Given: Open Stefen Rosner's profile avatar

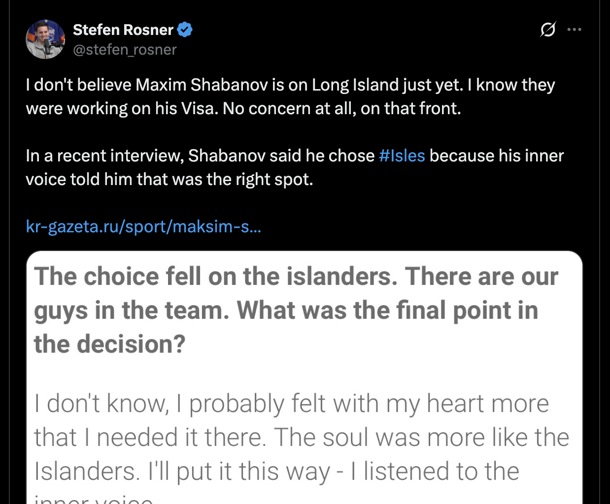Looking at the screenshot, I should 45,39.
